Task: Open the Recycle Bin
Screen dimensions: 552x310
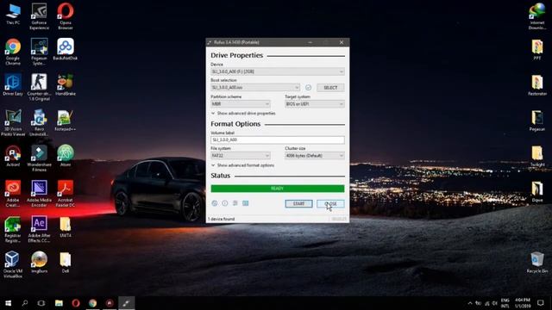Action: click(537, 262)
